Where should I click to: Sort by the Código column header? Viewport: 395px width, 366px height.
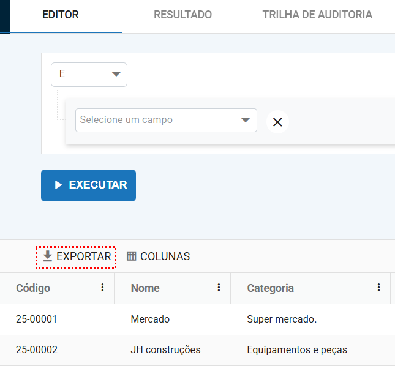[33, 288]
